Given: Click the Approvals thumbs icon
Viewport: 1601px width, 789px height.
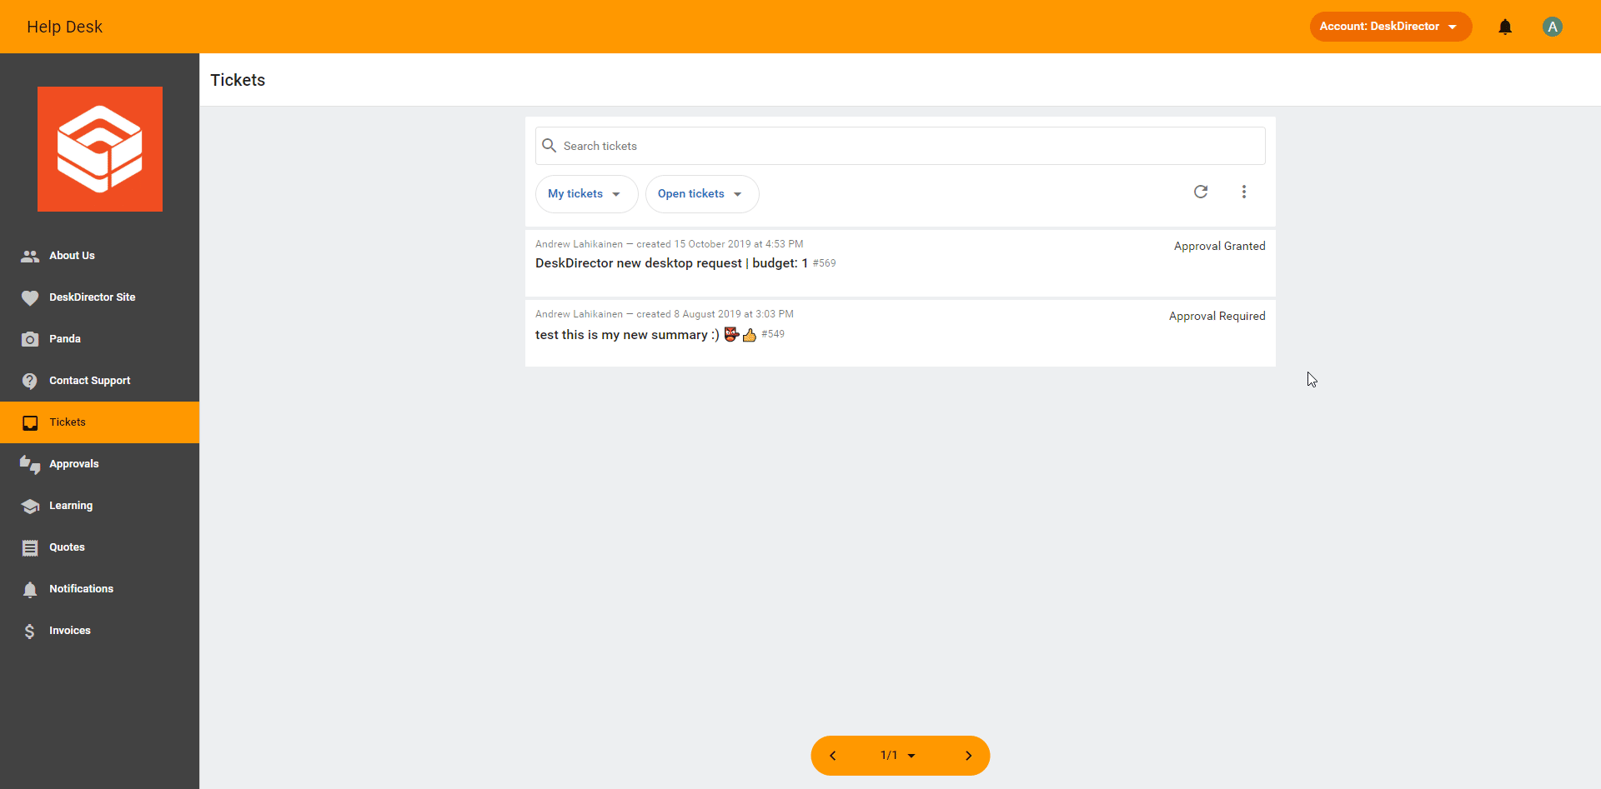Looking at the screenshot, I should [x=30, y=464].
